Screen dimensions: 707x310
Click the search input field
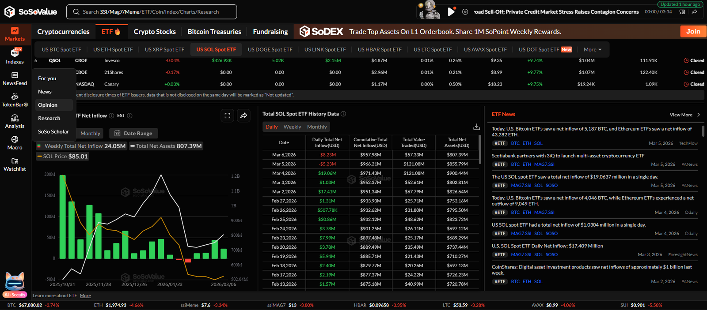[152, 12]
